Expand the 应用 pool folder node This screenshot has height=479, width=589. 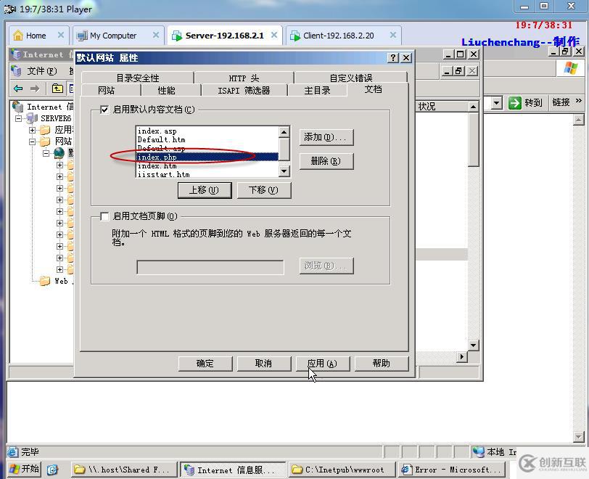pos(33,130)
